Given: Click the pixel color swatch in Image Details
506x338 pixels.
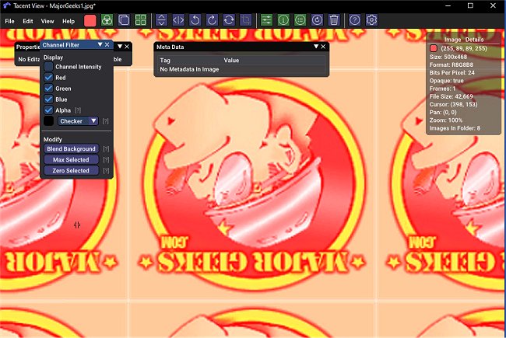Looking at the screenshot, I should [x=434, y=49].
